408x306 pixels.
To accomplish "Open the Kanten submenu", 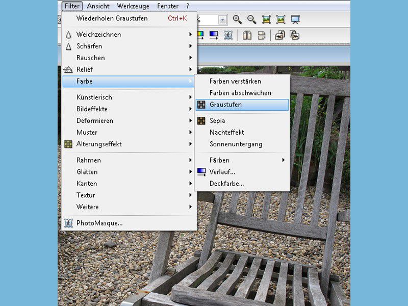I will pos(129,184).
